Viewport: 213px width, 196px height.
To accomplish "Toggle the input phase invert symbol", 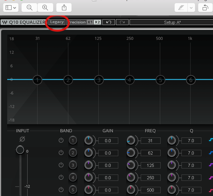I will tap(22, 139).
